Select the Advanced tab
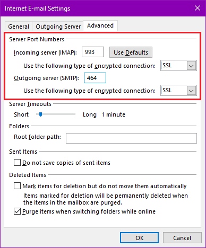This screenshot has width=206, height=248. [100, 26]
